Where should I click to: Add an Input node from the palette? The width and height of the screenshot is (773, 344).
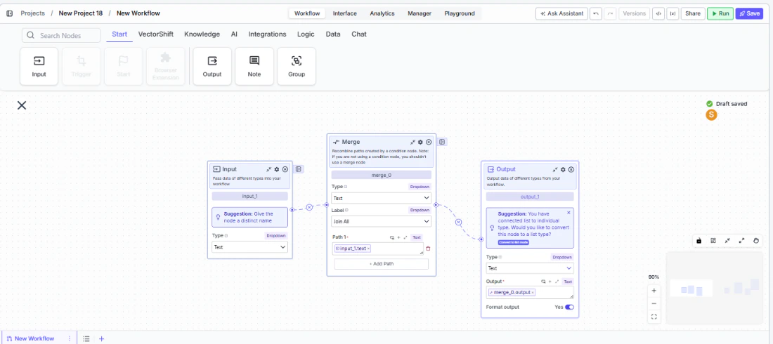(39, 66)
